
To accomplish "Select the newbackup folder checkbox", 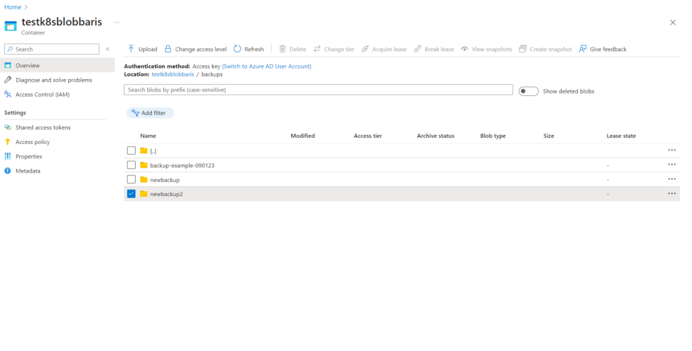I will click(131, 180).
